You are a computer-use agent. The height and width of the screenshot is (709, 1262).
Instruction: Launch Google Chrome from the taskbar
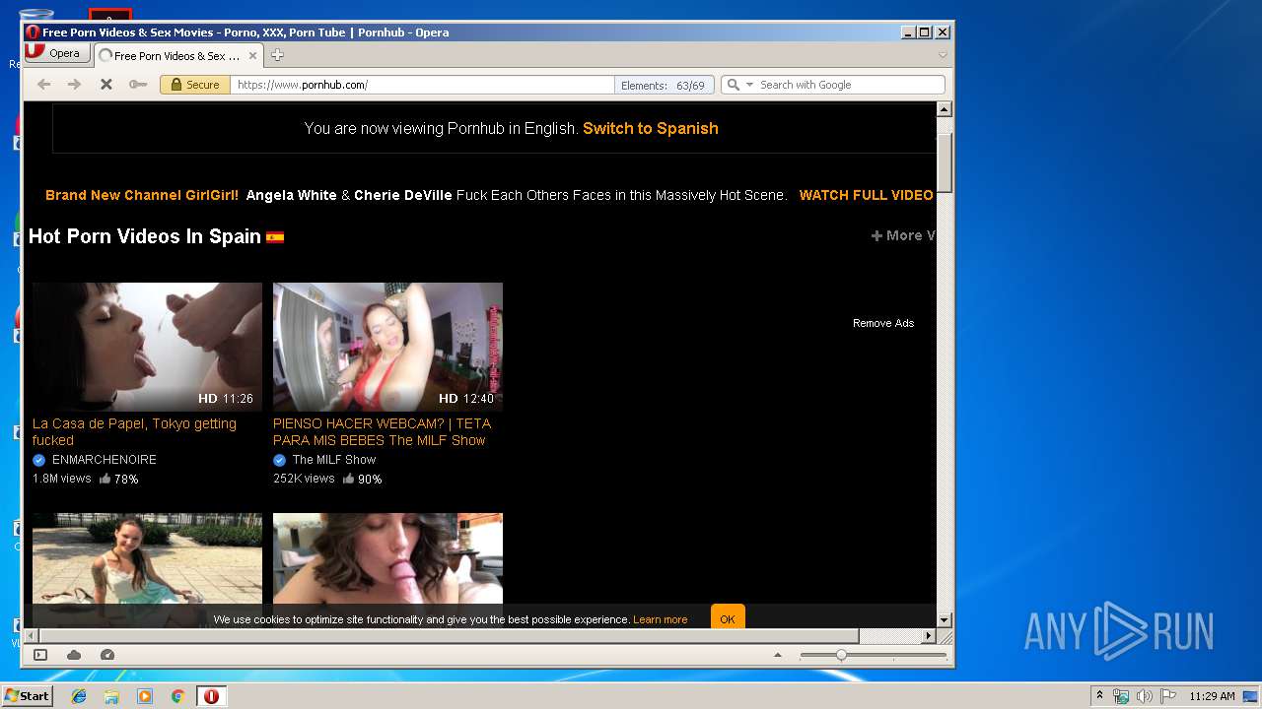pyautogui.click(x=177, y=696)
